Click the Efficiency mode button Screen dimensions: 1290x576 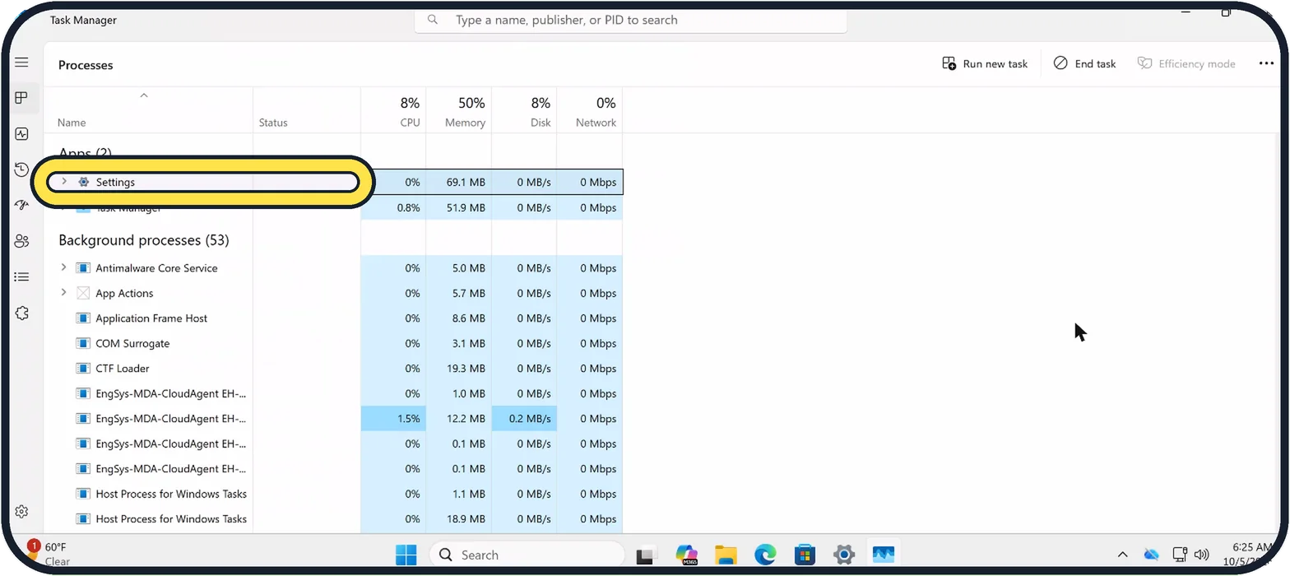pos(1186,63)
